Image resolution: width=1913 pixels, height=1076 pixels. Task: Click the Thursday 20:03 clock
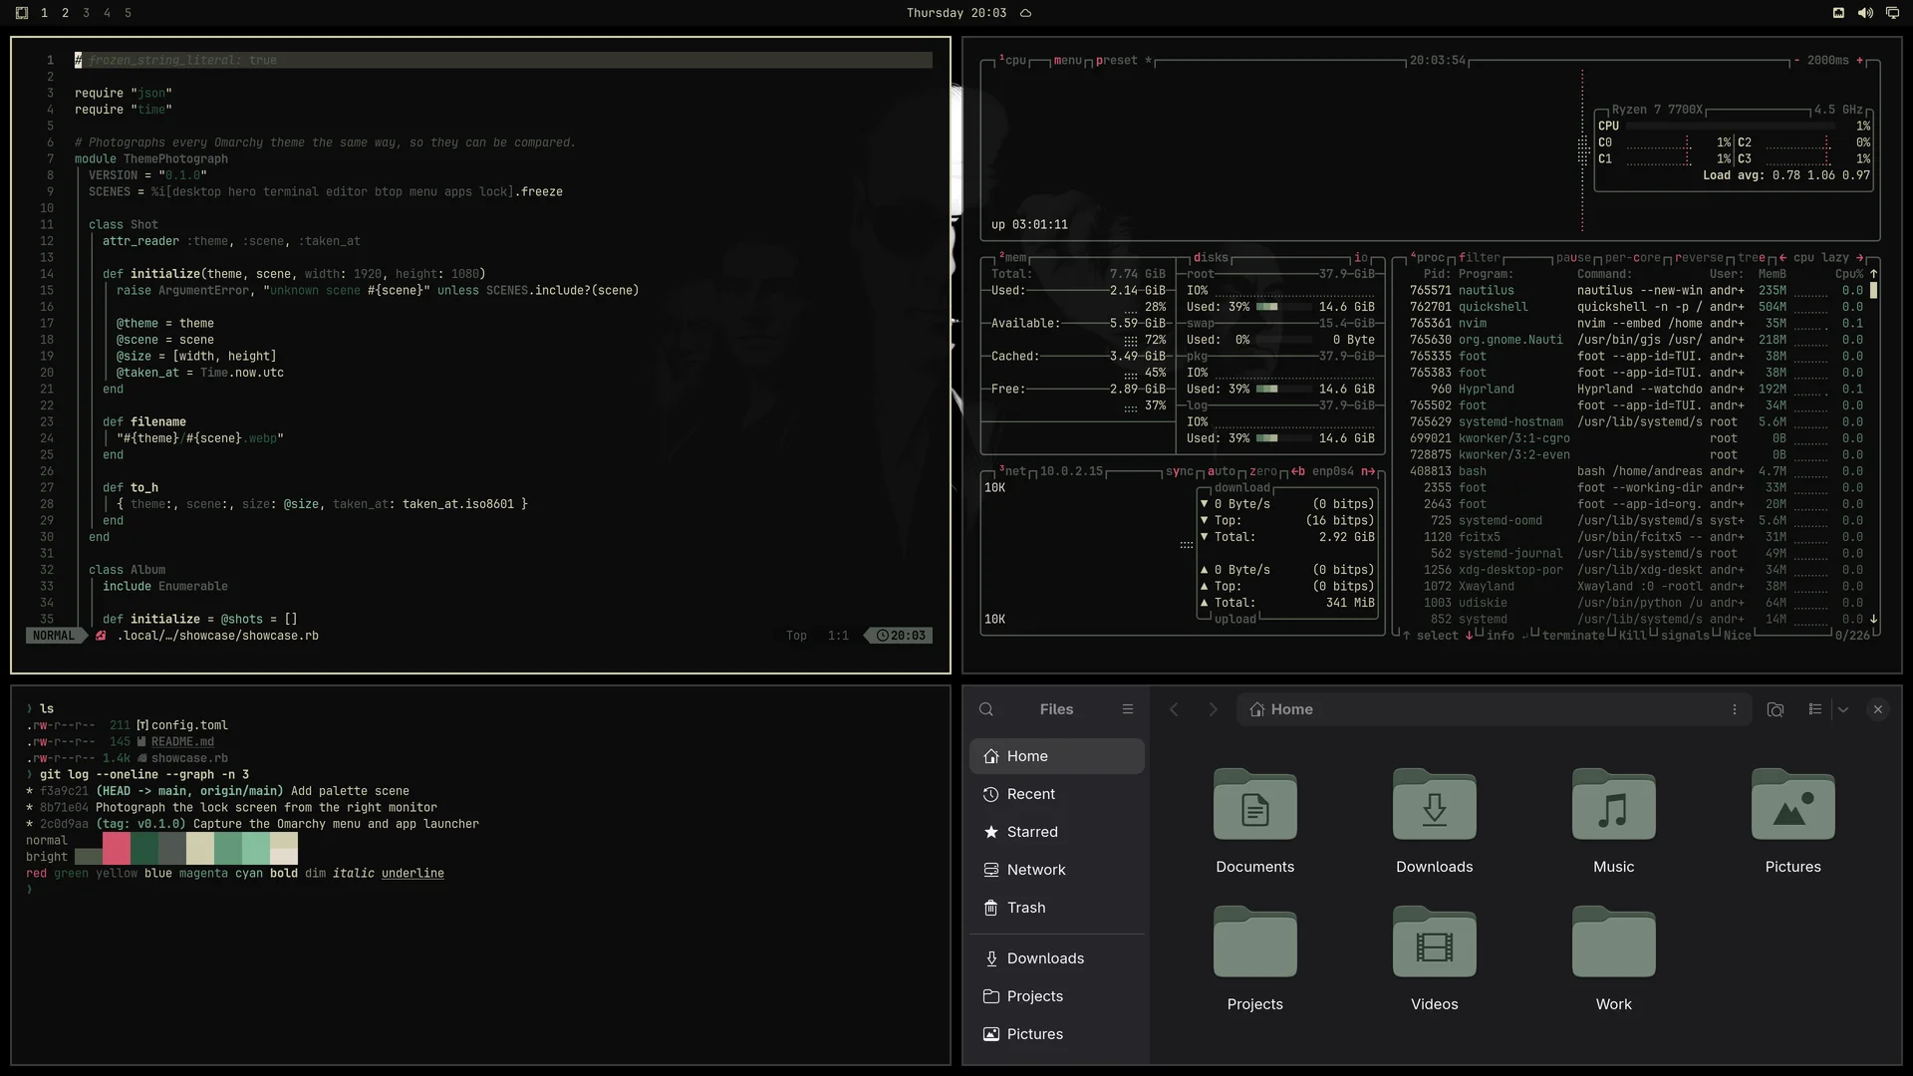(x=956, y=13)
